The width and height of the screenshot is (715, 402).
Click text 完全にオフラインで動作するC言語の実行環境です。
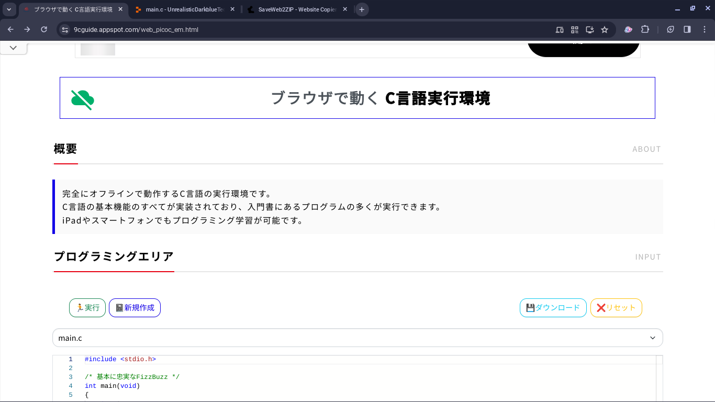click(167, 193)
